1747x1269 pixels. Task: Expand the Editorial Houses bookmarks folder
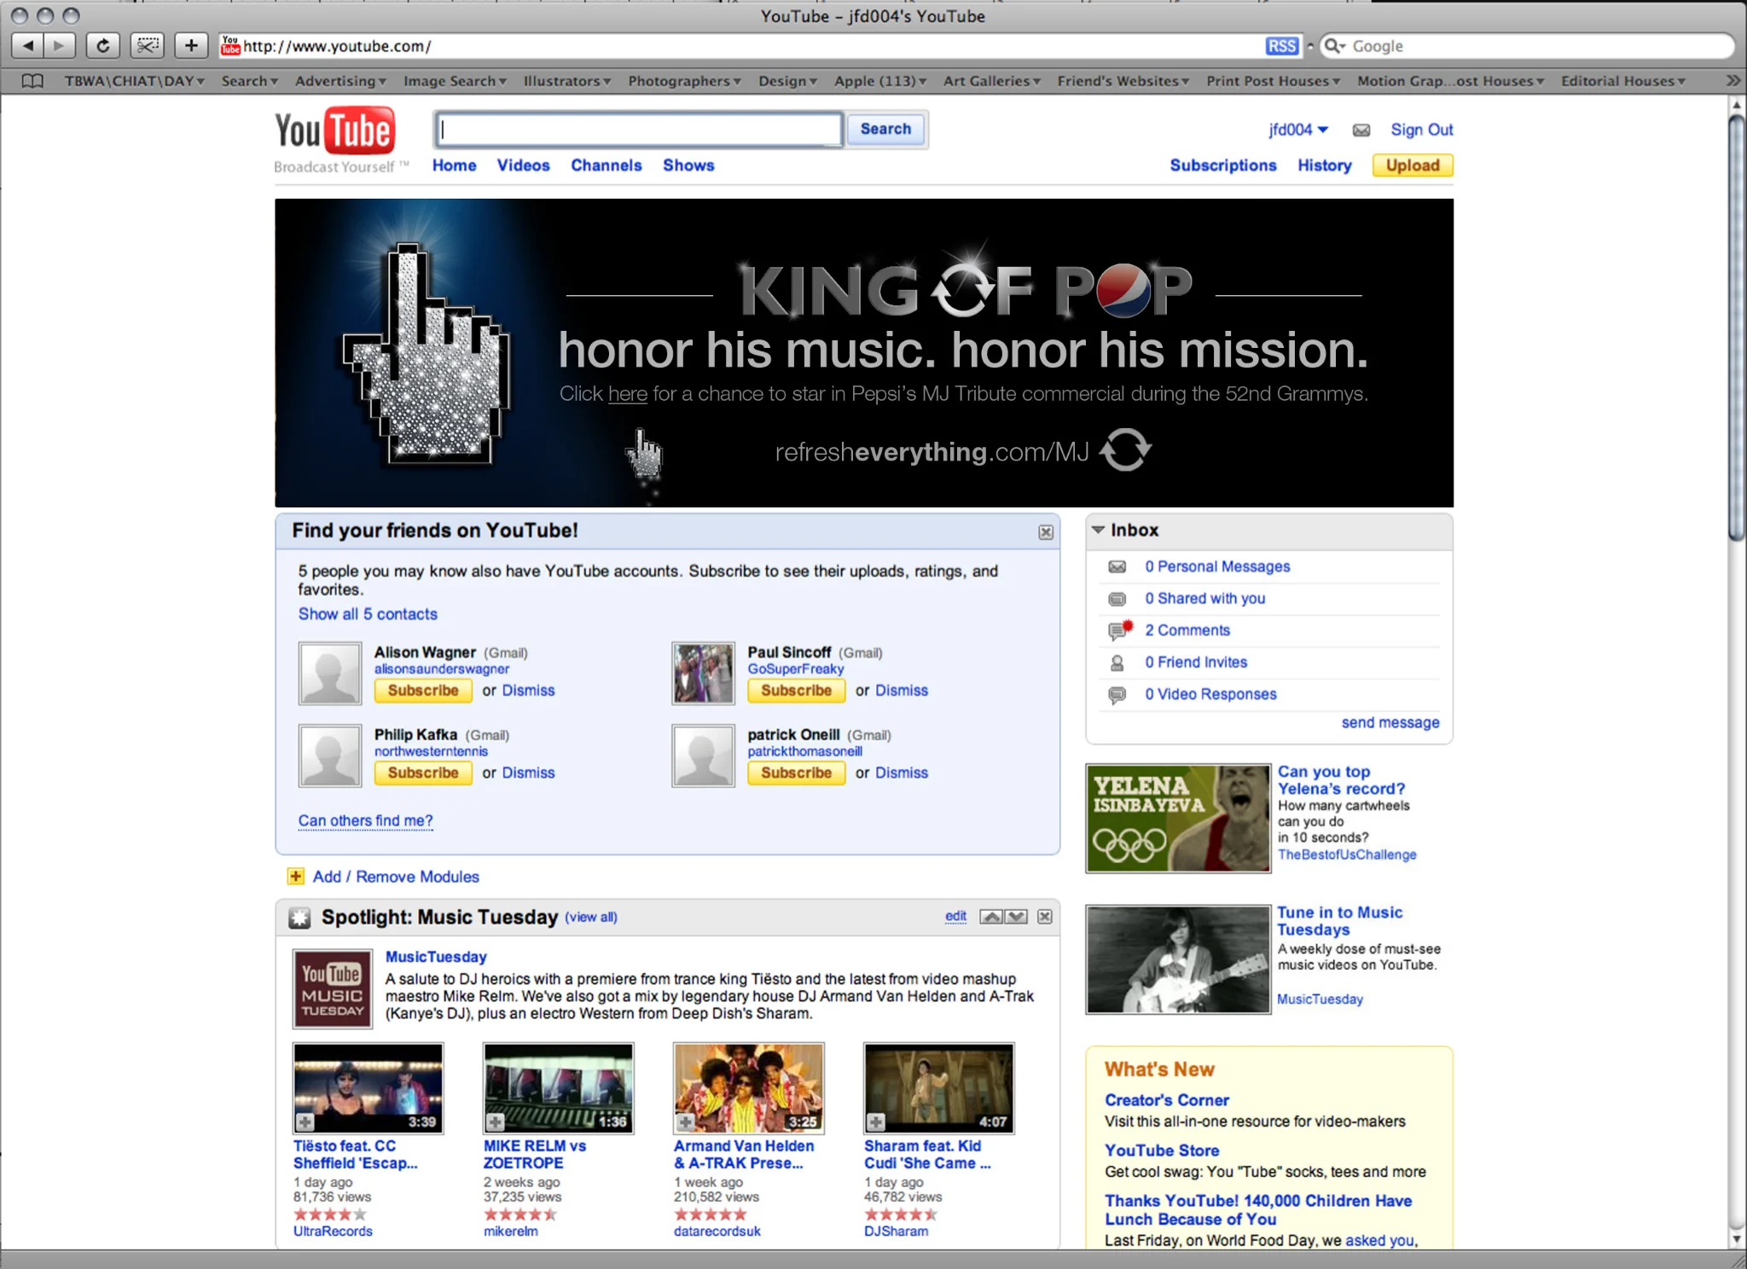[x=1623, y=81]
